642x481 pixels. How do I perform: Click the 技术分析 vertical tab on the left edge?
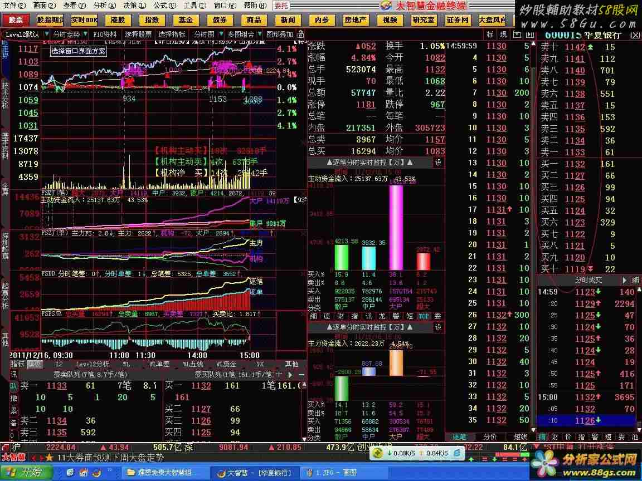tap(5, 95)
